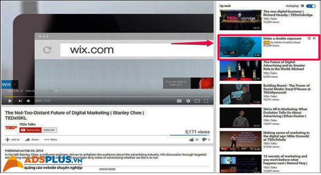Image resolution: width=321 pixels, height=175 pixels.
Task: Open the info icon on Adobe ad
Action: [309, 38]
